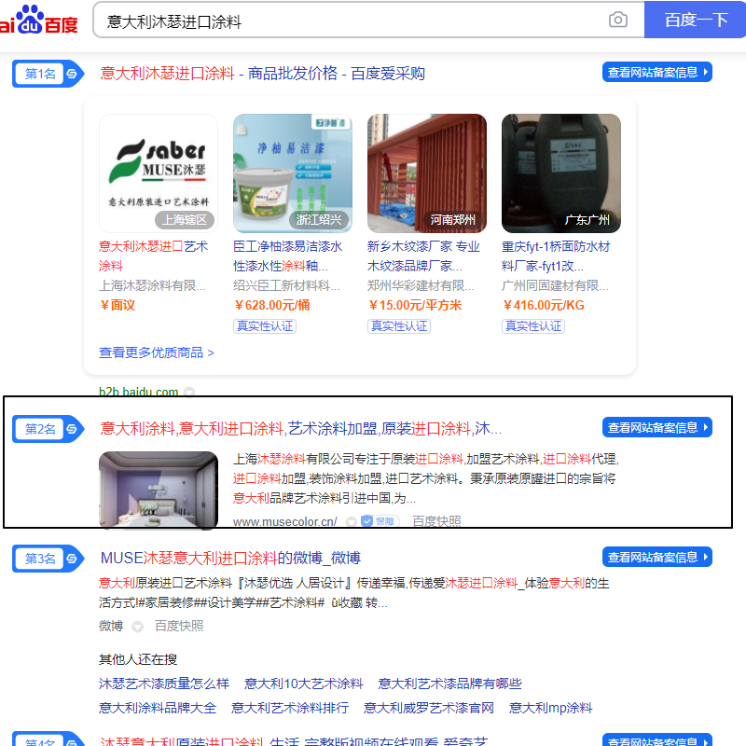Viewport: 746px width, 746px height.
Task: Click 百度快照 under the 微博 result
Action: 179,626
